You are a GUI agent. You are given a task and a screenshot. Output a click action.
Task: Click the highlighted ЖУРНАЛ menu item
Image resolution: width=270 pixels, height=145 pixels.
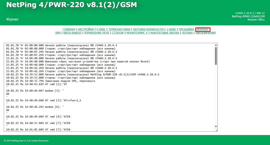coord(202,29)
